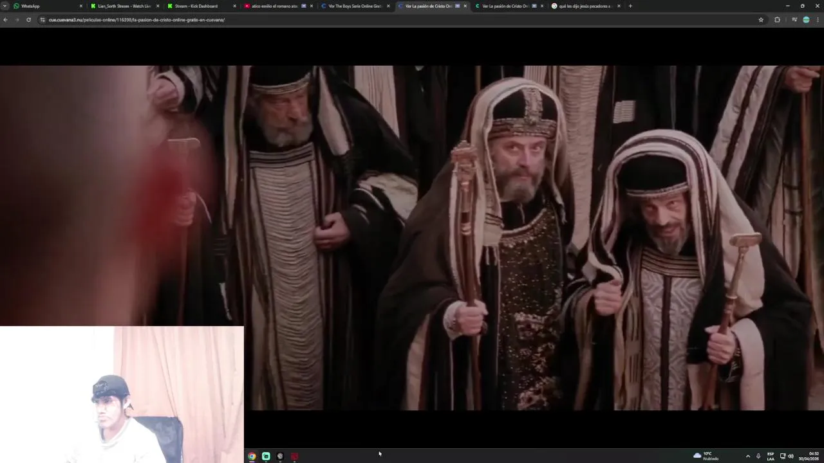Image resolution: width=824 pixels, height=463 pixels.
Task: Open the media control button
Action: click(x=794, y=20)
